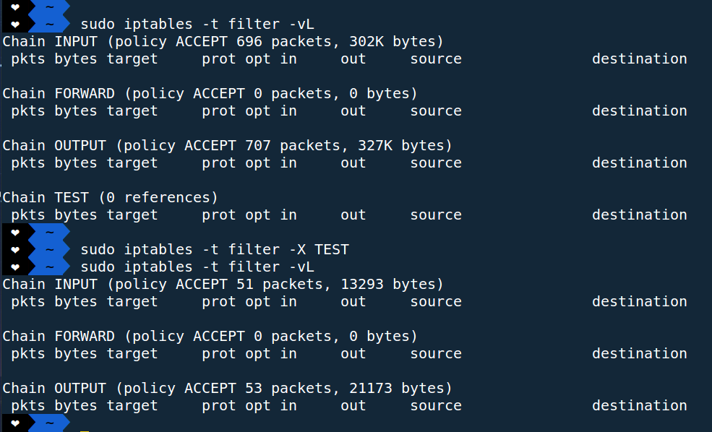Click the Chain OUTPUT line showing 707 packets
Screen dimensions: 712x432
tap(227, 145)
